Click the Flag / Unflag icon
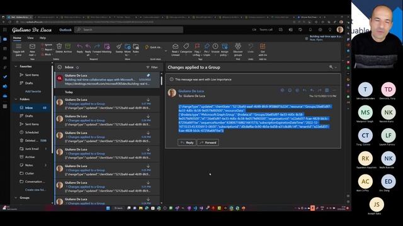 tap(197, 46)
